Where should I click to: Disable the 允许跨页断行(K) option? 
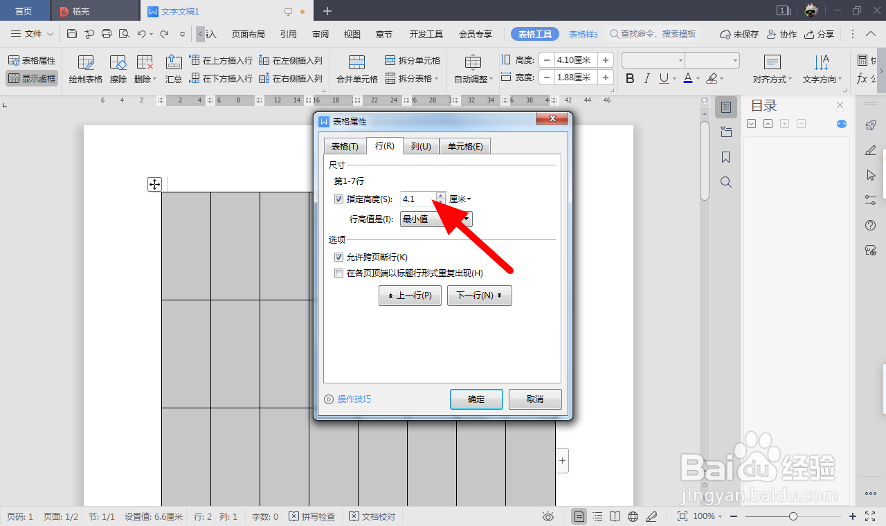click(x=338, y=257)
